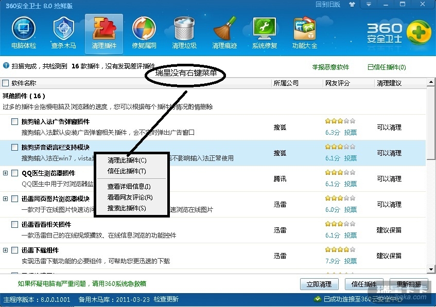The width and height of the screenshot is (436, 307).
Task: Open 清理痕迹 broom trace cleanup icon
Action: pyautogui.click(x=224, y=32)
